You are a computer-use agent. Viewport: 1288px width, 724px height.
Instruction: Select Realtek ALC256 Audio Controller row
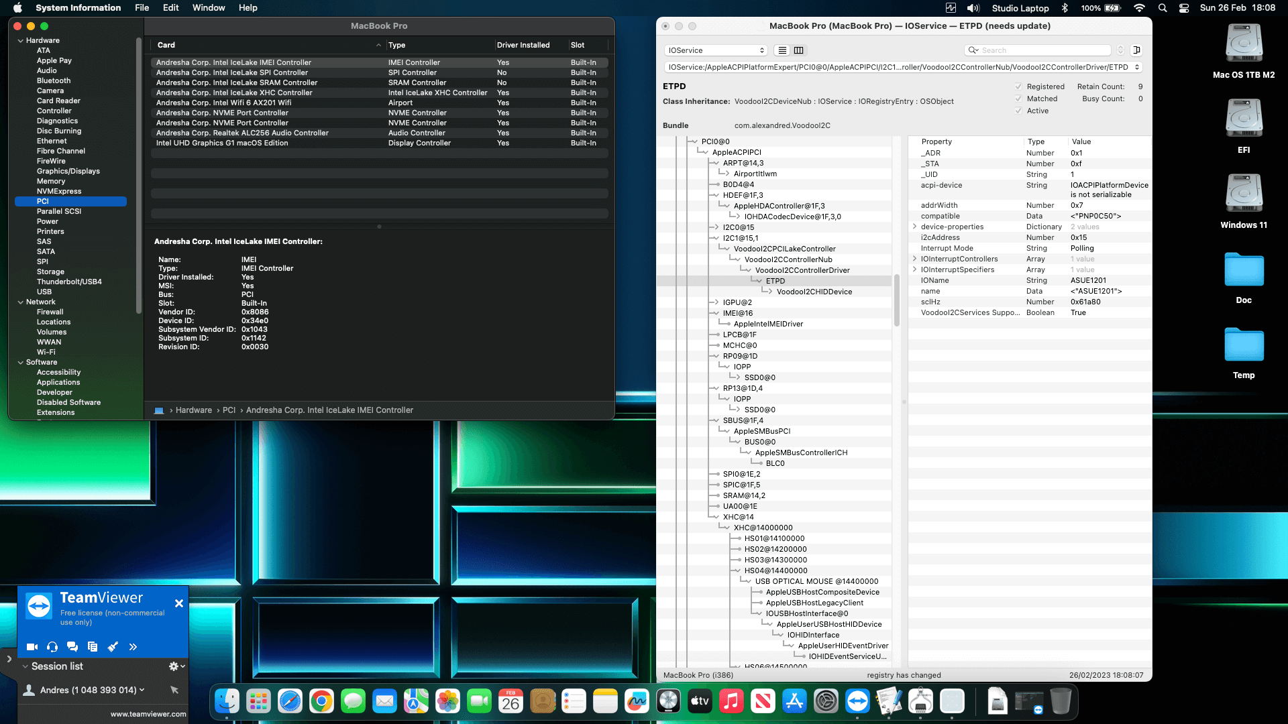point(380,133)
